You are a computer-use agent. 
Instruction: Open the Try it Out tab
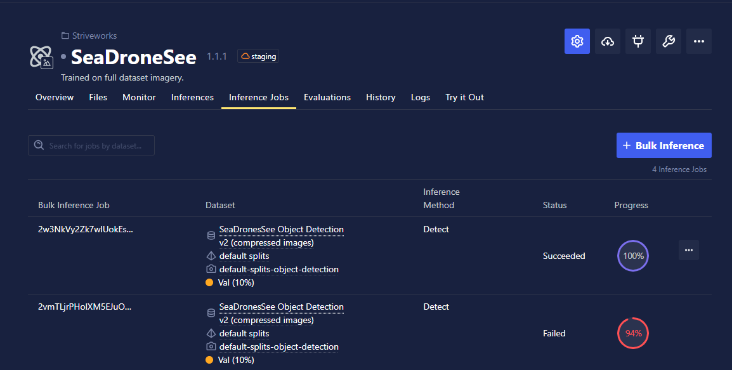pos(464,97)
